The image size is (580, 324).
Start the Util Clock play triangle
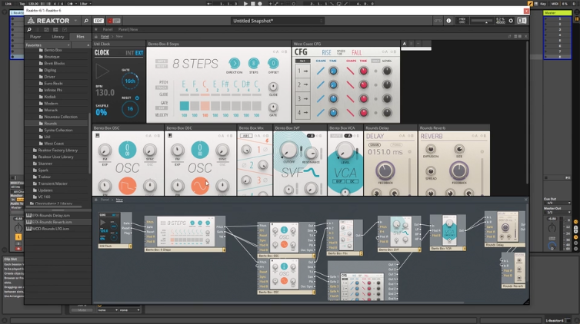pyautogui.click(x=102, y=71)
